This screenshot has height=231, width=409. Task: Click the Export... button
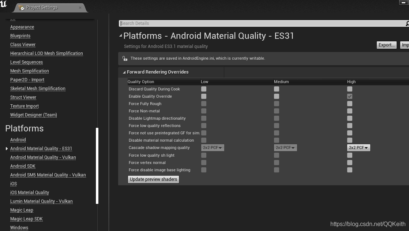pos(386,45)
